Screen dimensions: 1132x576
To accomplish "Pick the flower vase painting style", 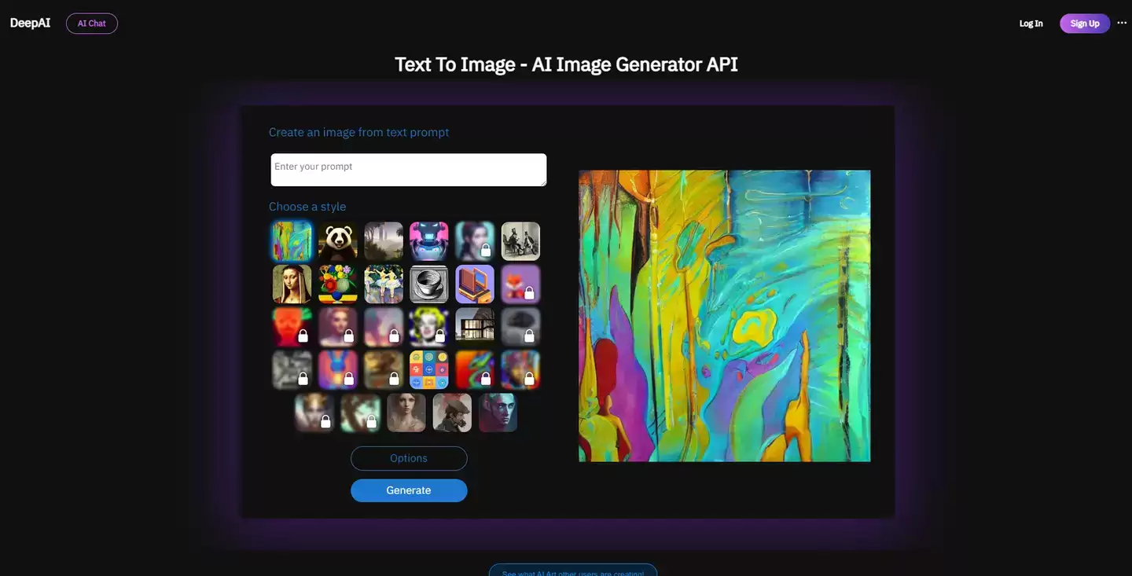I will 338,284.
